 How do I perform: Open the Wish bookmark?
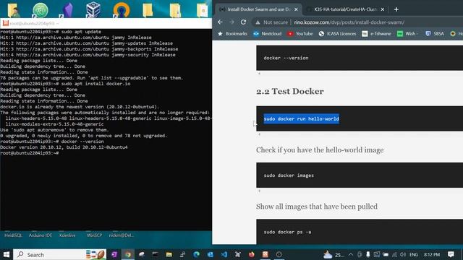407,34
